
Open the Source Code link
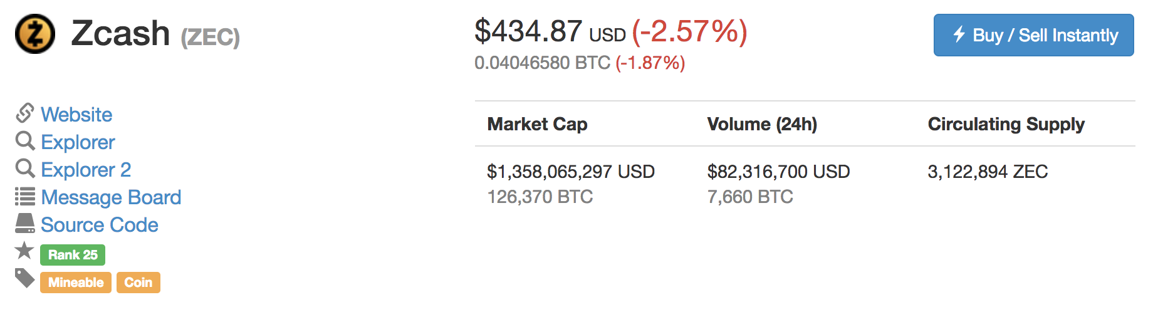(x=100, y=225)
